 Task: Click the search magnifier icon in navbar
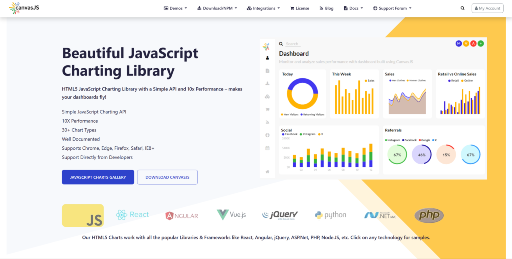[462, 8]
